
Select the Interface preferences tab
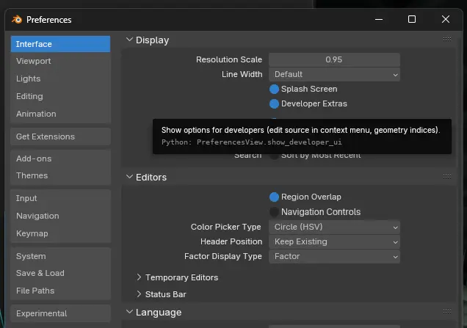(60, 44)
